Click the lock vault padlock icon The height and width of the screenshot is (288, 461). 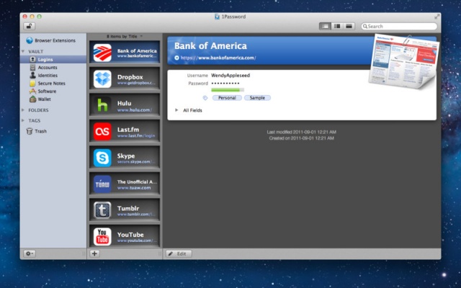tap(29, 26)
